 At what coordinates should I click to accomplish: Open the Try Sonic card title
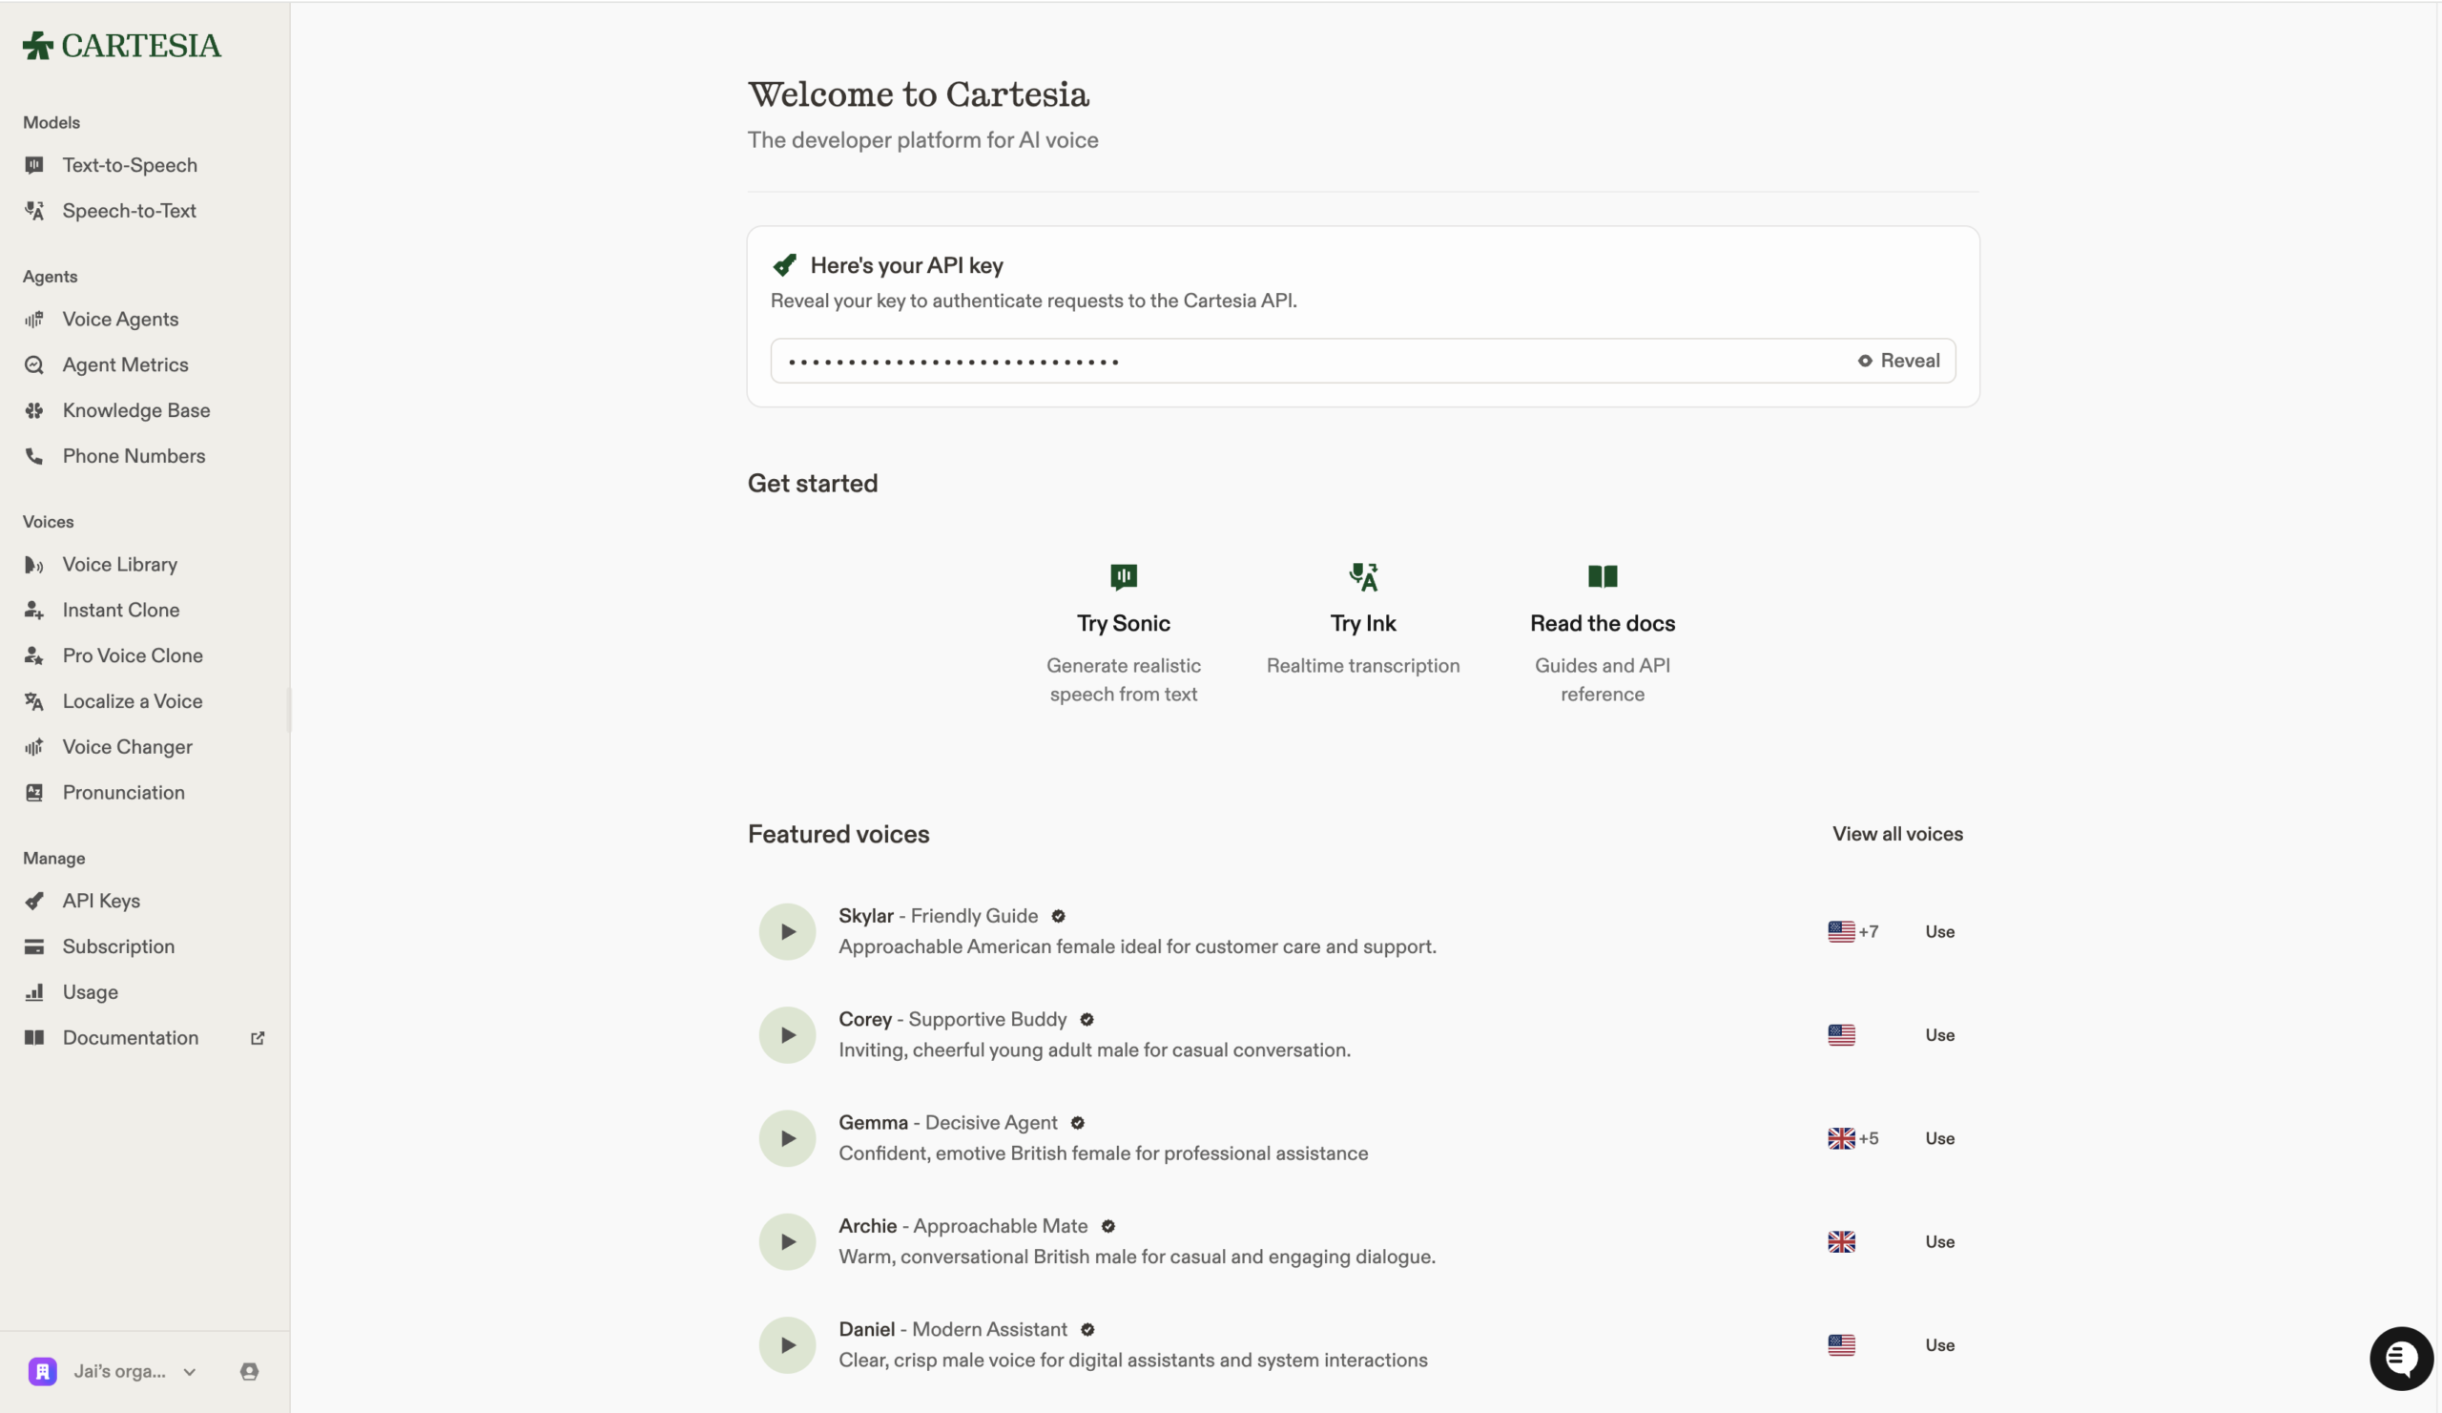[1123, 623]
